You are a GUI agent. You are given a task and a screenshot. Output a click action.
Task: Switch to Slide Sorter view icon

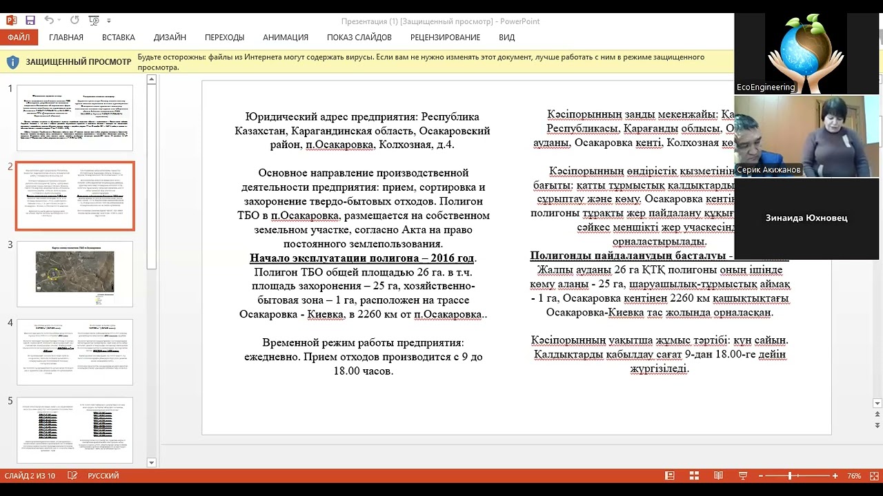694,476
